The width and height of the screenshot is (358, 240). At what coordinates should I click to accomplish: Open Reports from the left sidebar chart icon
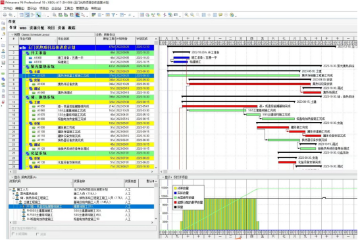click(x=3, y=63)
